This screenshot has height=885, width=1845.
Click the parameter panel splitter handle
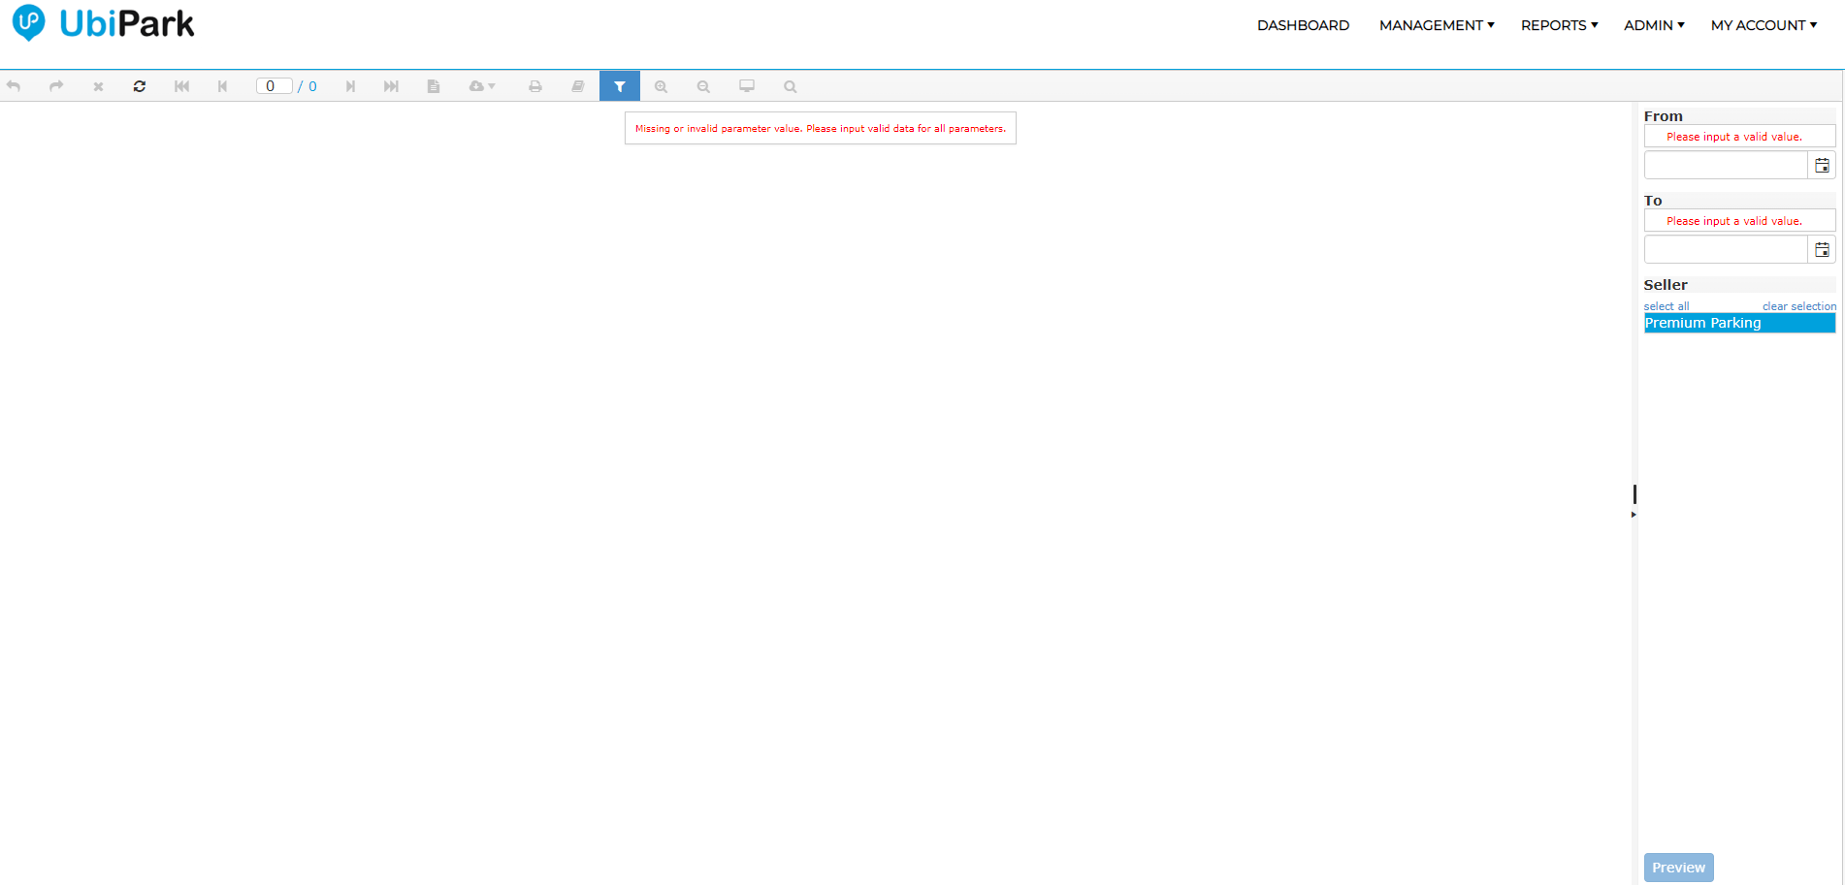pos(1634,496)
